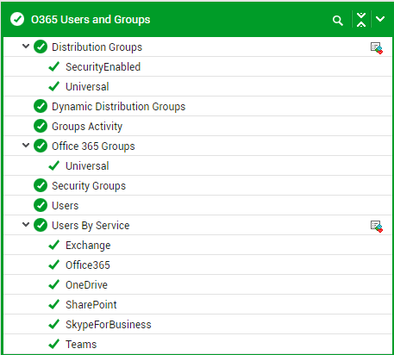394x355 pixels.
Task: Click the green status icon for Security Groups
Action: (x=41, y=185)
